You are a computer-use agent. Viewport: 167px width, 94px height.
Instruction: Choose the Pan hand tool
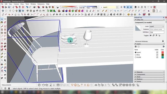[5, 64]
